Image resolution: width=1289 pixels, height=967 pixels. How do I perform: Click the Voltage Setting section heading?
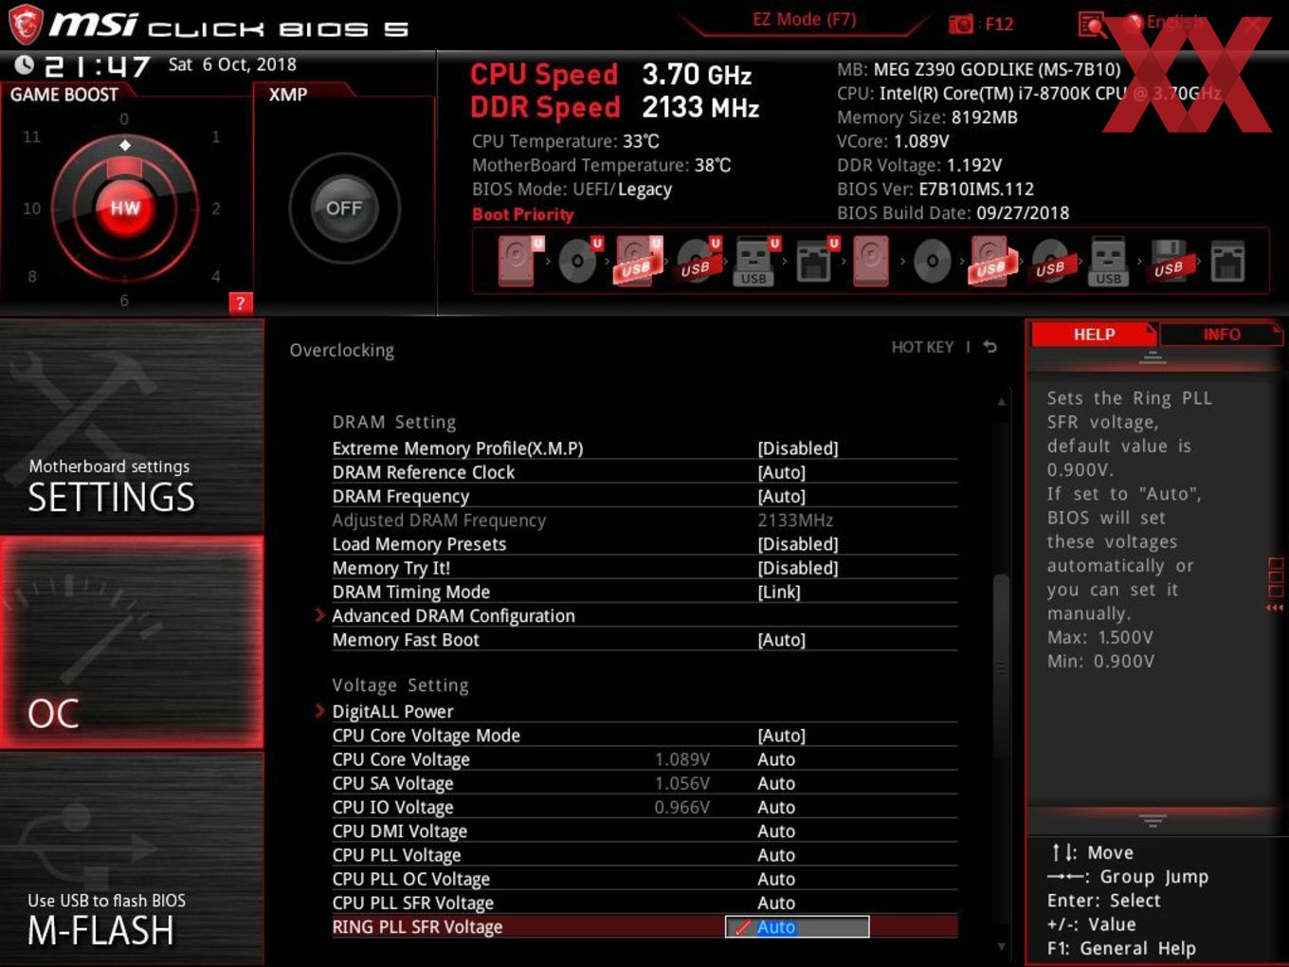pos(400,684)
